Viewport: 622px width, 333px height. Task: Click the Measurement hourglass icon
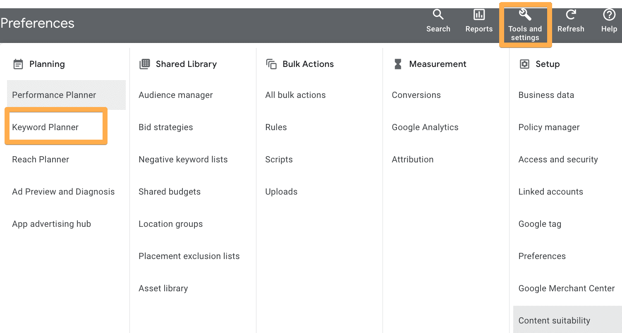click(x=398, y=64)
